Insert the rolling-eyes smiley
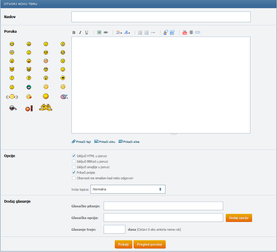 pyautogui.click(x=46, y=69)
